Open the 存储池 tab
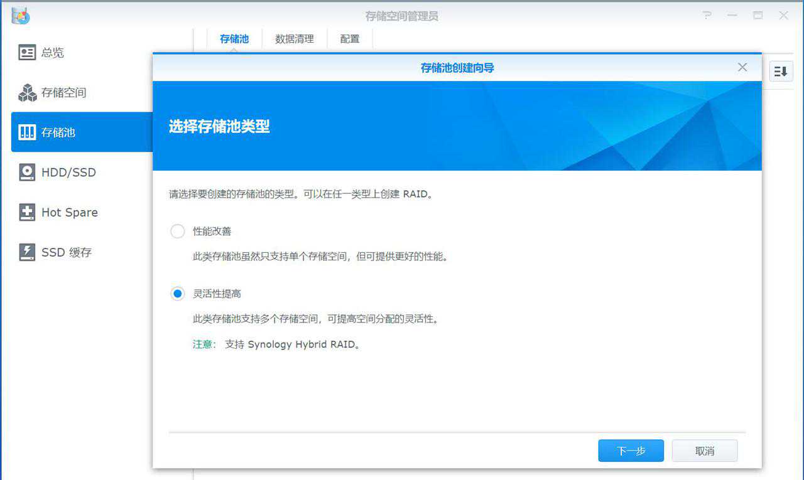Screen dimensions: 804x480 coord(234,39)
